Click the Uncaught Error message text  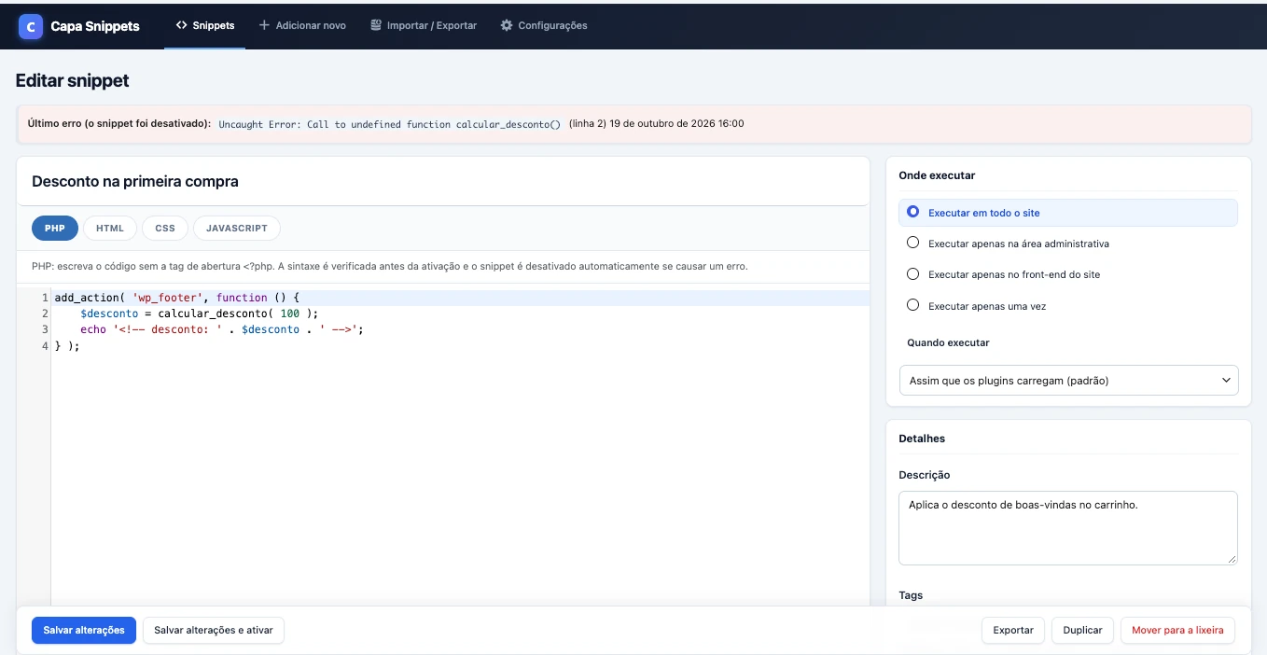[x=390, y=124]
